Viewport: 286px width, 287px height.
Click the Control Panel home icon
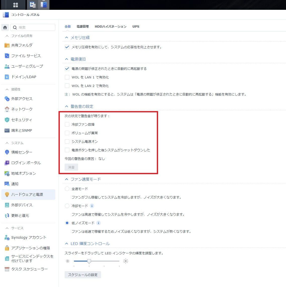[5, 27]
